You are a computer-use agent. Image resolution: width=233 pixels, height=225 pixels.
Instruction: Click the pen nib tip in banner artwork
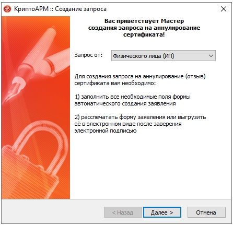(x=9, y=95)
